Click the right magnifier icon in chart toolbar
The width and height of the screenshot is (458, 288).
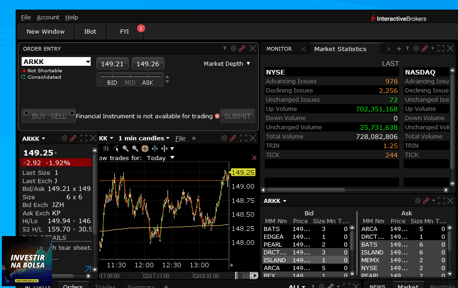point(135,149)
